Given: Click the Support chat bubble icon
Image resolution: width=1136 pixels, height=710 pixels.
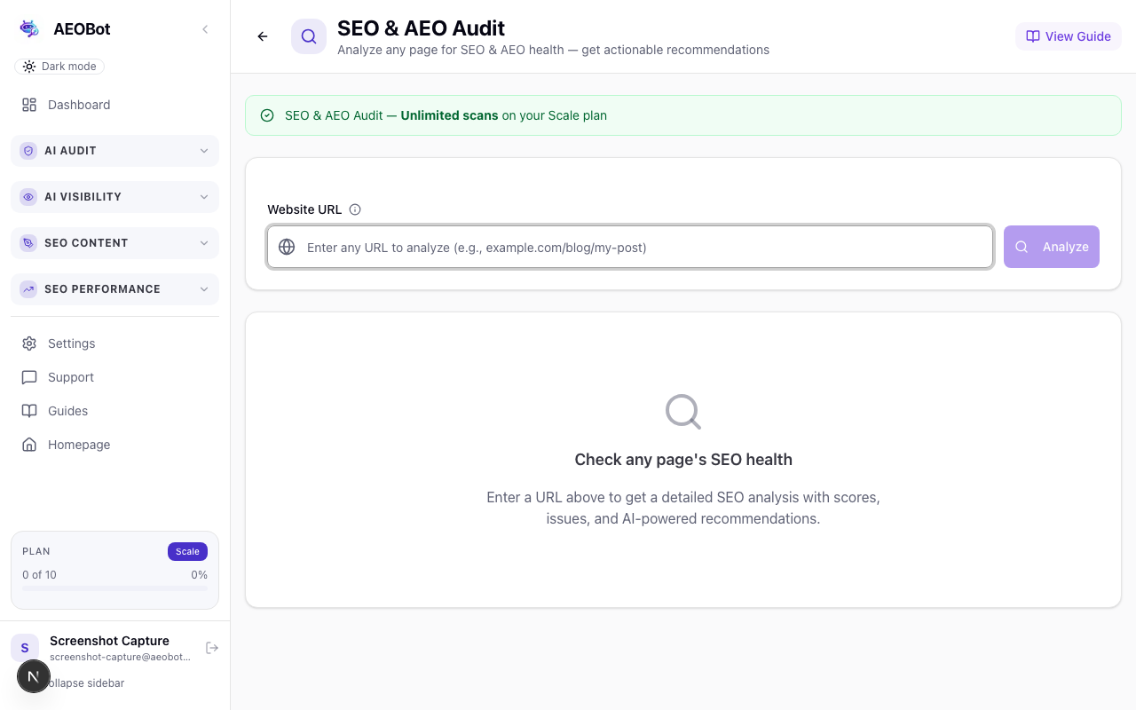Looking at the screenshot, I should point(29,377).
